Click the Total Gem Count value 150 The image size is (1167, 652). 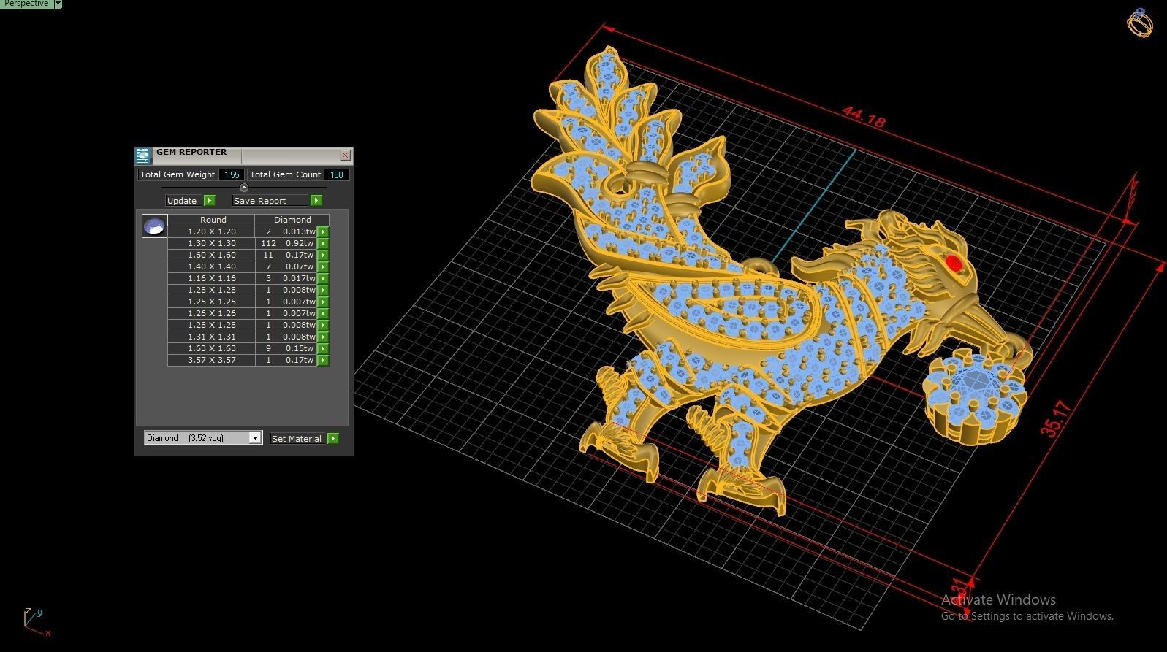pyautogui.click(x=337, y=174)
